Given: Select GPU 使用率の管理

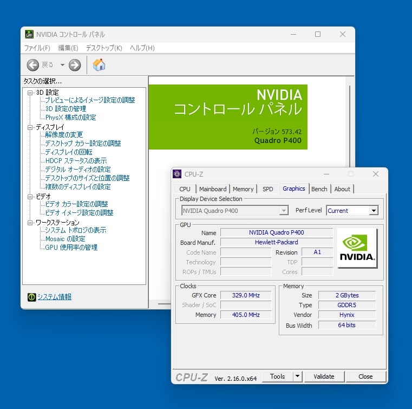Looking at the screenshot, I should point(71,248).
